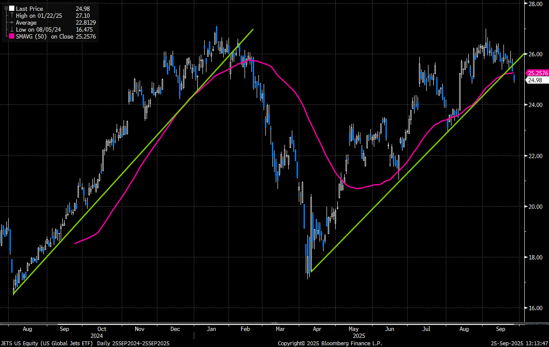The width and height of the screenshot is (549, 347).
Task: Click the 25-Sep-2025 13:13:47 timestamp
Action: [520, 344]
